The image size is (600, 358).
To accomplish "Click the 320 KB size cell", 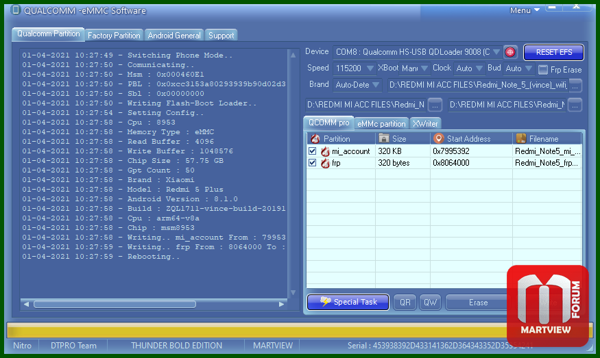I will [x=390, y=151].
